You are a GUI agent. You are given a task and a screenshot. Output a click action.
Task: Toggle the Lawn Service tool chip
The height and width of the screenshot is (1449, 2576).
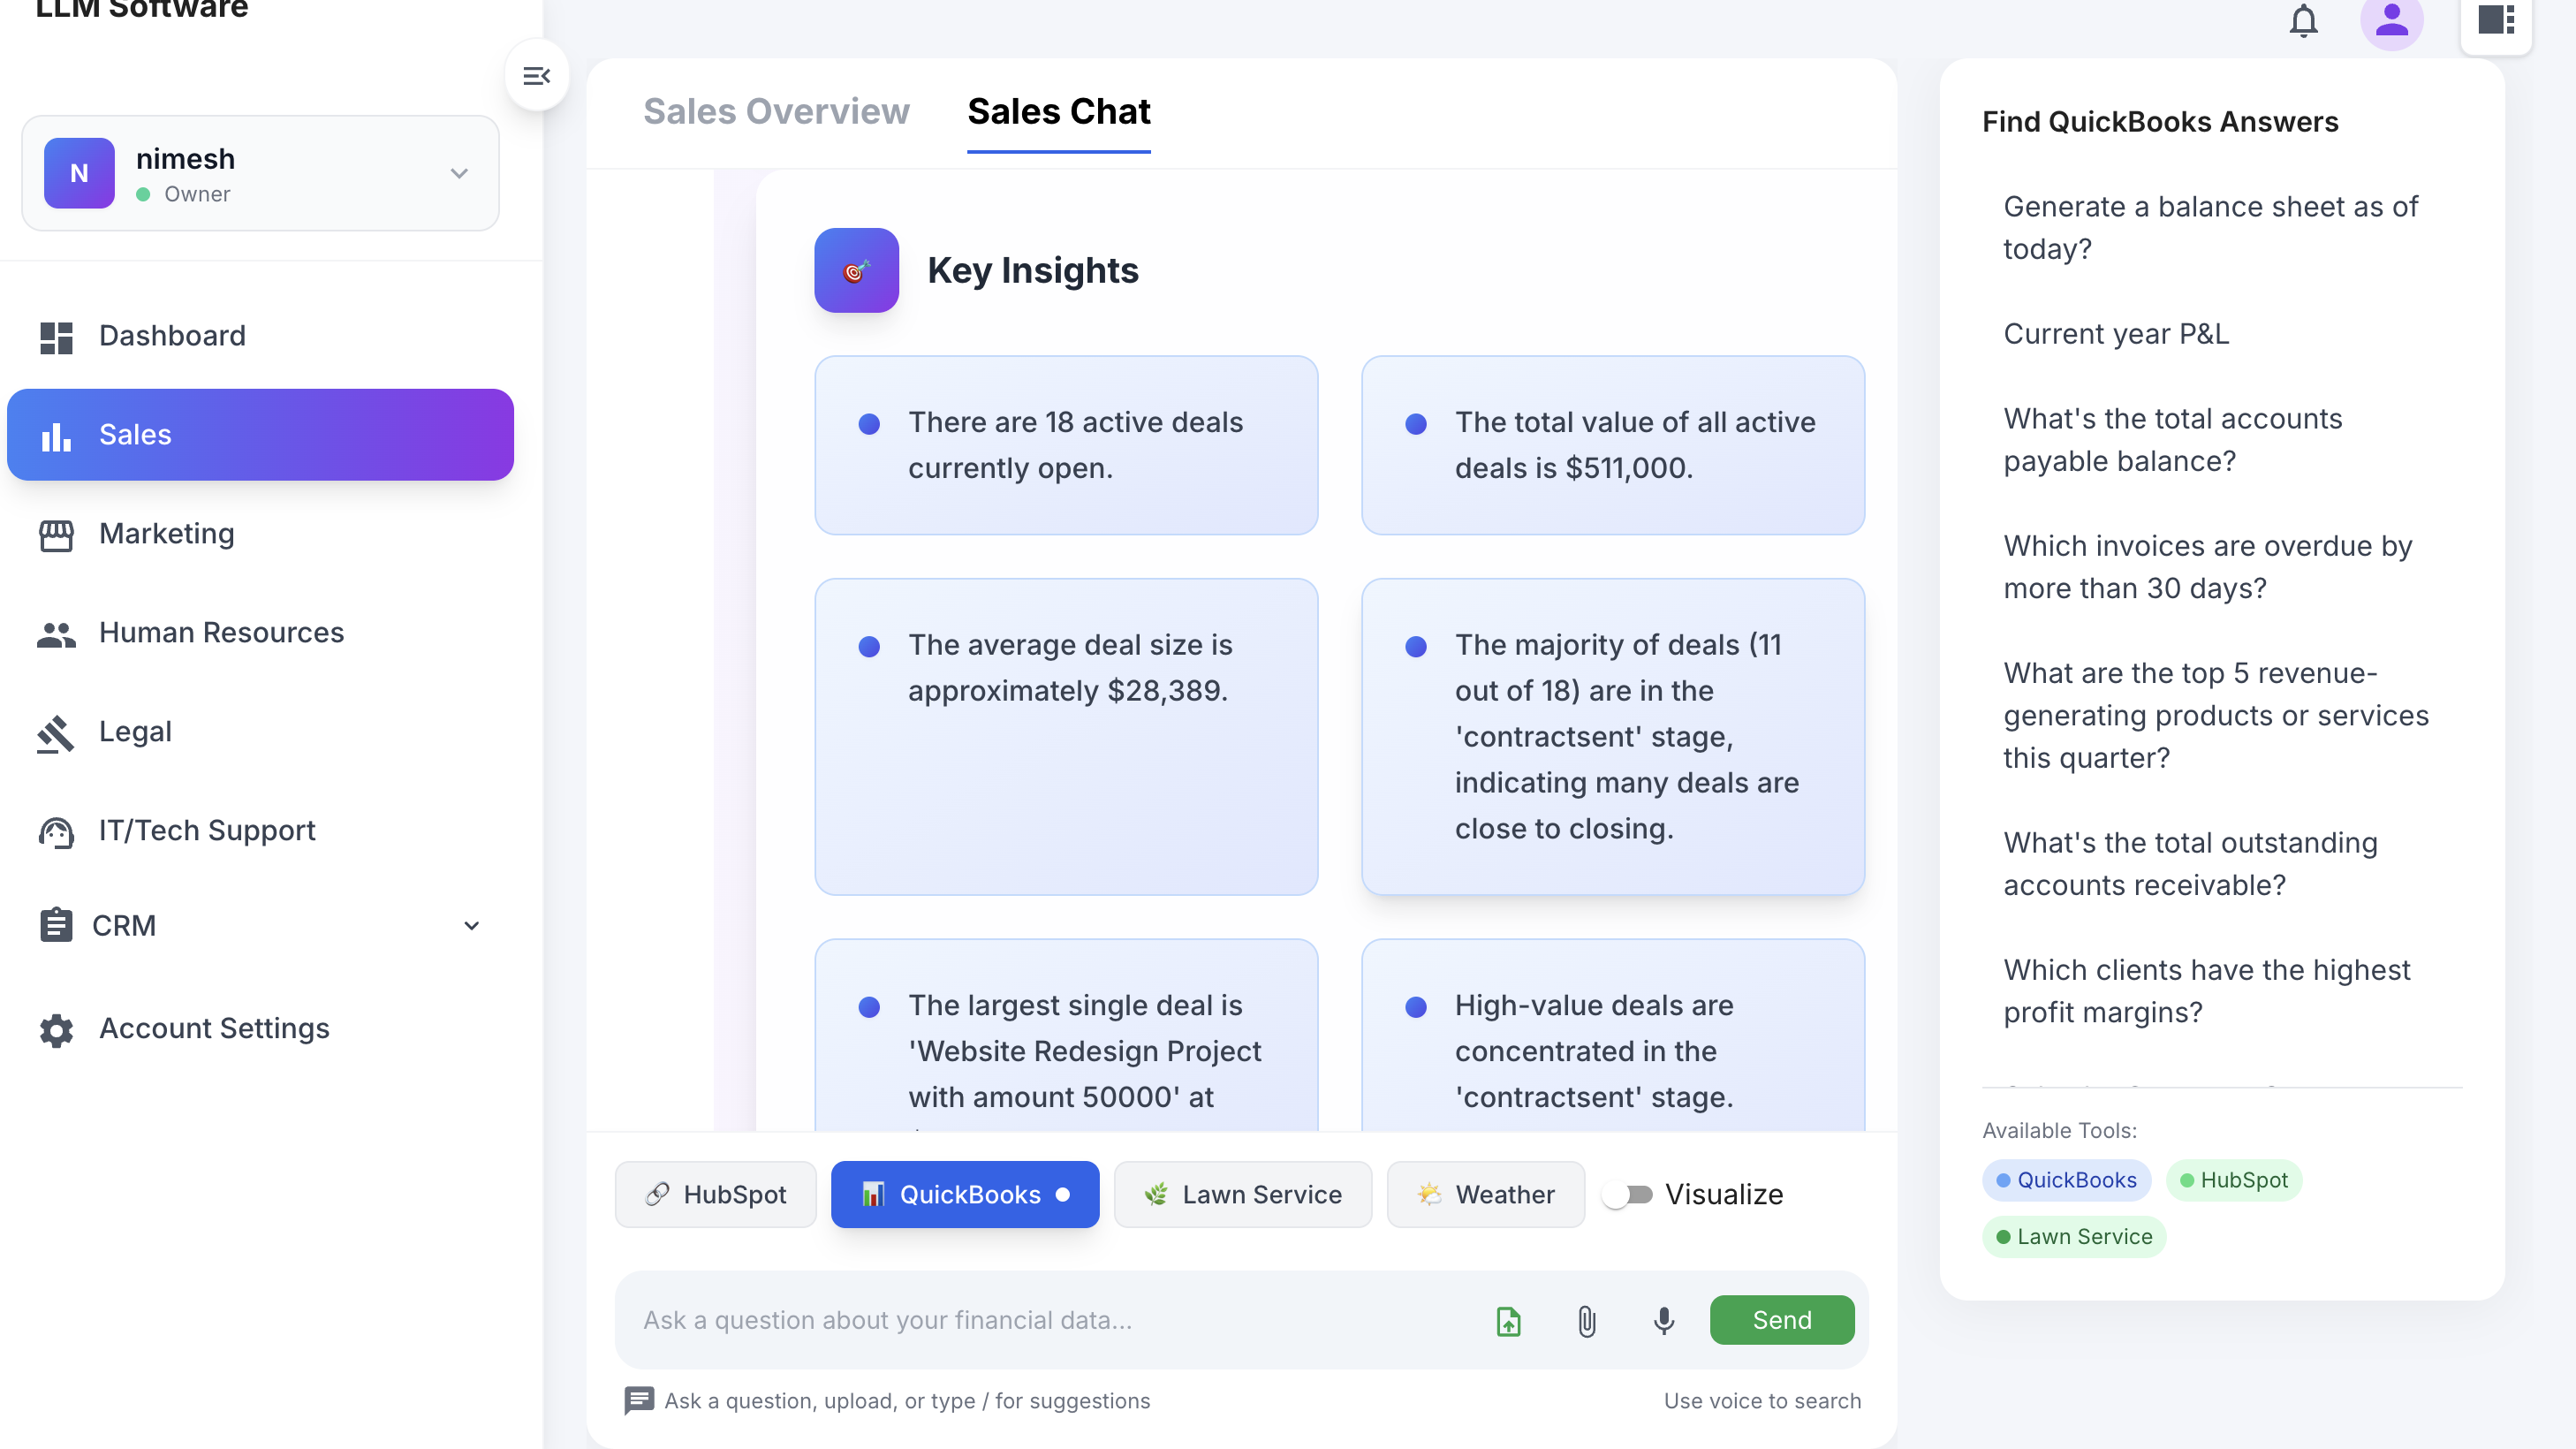(1243, 1194)
